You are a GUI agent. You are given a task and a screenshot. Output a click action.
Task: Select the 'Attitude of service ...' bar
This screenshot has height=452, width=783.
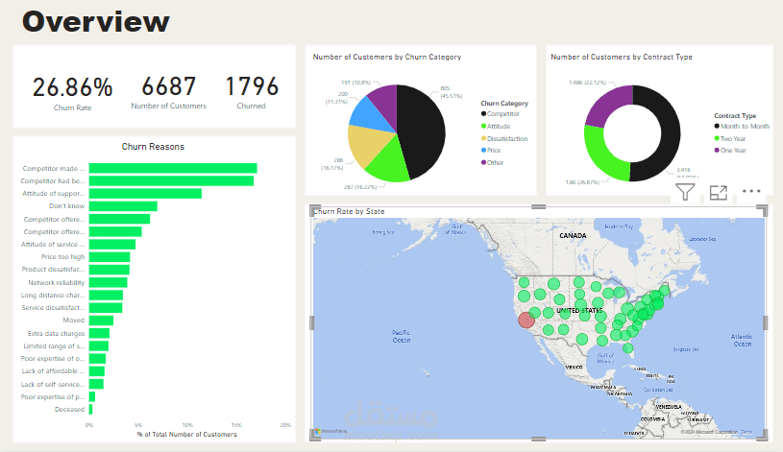[x=112, y=245]
